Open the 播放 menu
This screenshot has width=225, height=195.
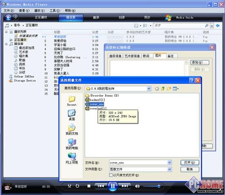[39, 11]
